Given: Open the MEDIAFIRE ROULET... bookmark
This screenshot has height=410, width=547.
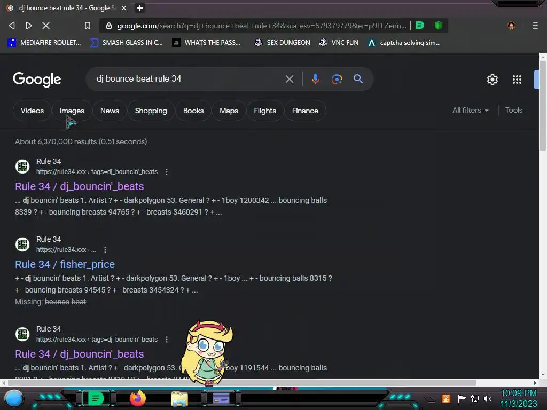Looking at the screenshot, I should (x=44, y=43).
